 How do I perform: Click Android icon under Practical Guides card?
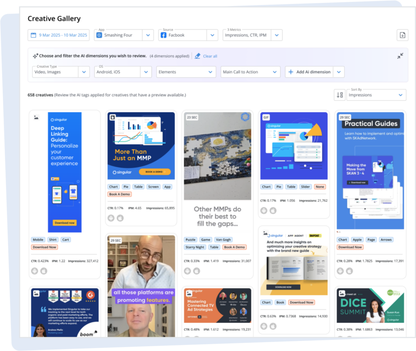tap(340, 271)
